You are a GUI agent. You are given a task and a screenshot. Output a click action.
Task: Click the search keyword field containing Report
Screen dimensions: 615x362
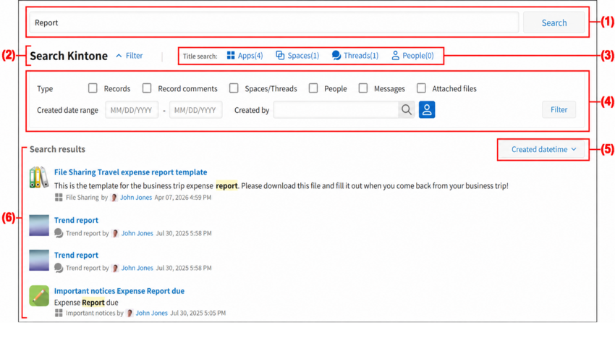(x=274, y=22)
